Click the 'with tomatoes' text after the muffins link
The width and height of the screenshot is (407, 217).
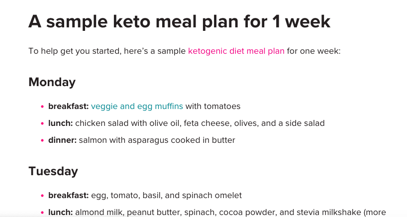coord(213,106)
